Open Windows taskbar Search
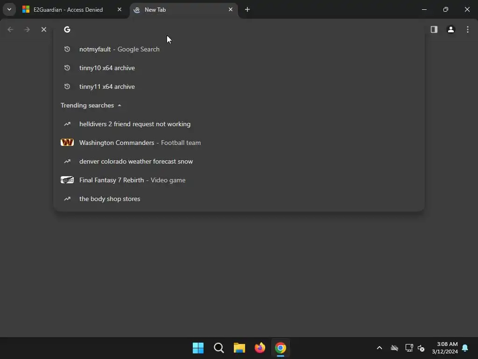Viewport: 478px width, 359px height. tap(219, 348)
